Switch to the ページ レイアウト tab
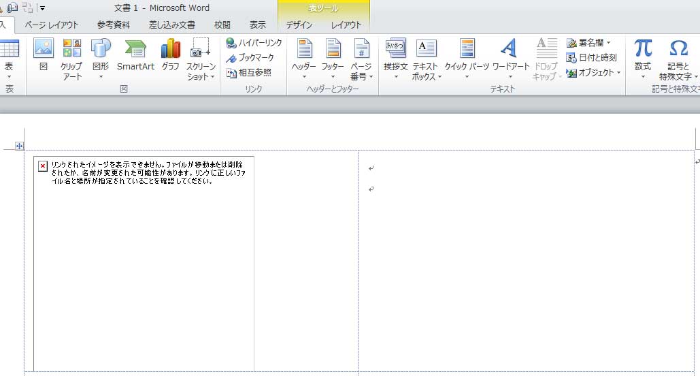700x376 pixels. click(x=52, y=25)
